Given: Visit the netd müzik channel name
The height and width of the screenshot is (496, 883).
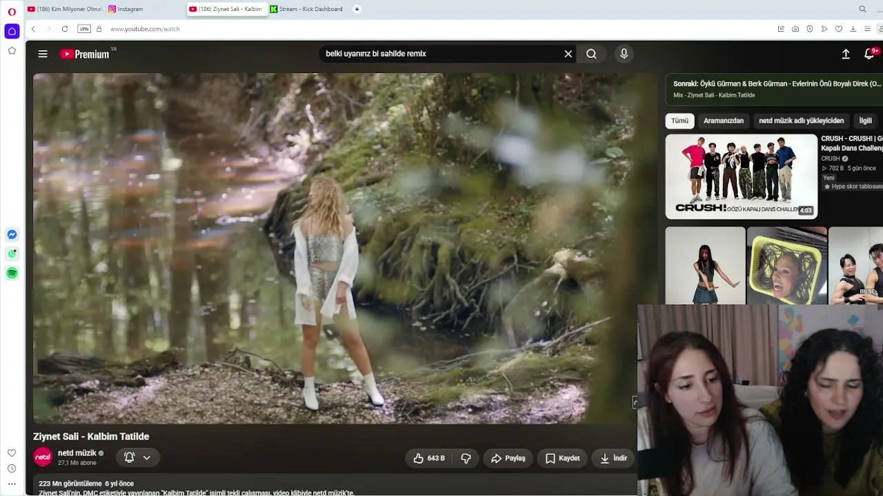Looking at the screenshot, I should [x=77, y=453].
